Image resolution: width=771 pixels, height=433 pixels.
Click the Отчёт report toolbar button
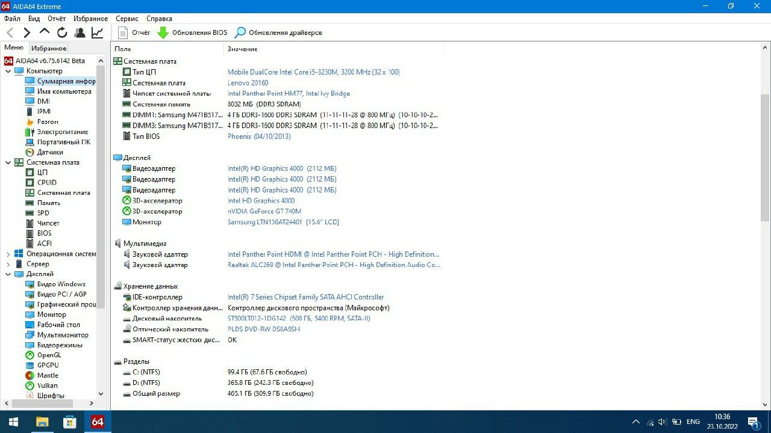coord(134,32)
